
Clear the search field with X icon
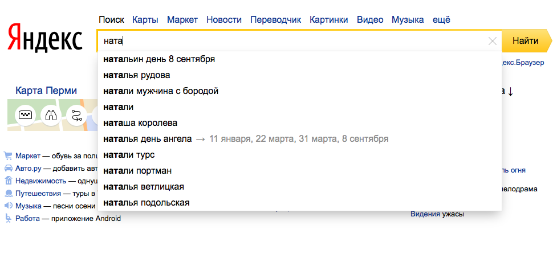(x=493, y=41)
